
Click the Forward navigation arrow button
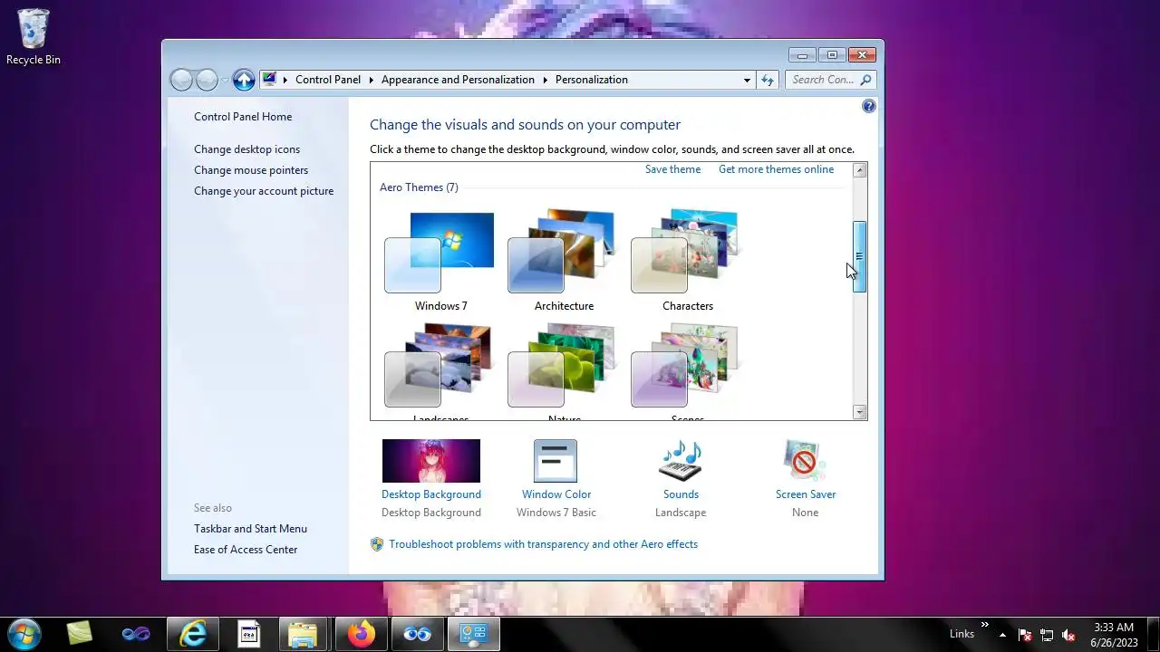click(207, 80)
